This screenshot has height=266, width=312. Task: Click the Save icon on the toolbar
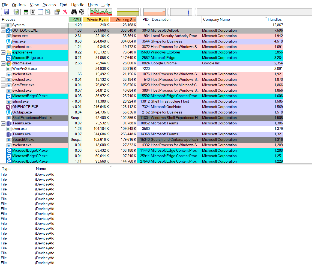pos(7,12)
